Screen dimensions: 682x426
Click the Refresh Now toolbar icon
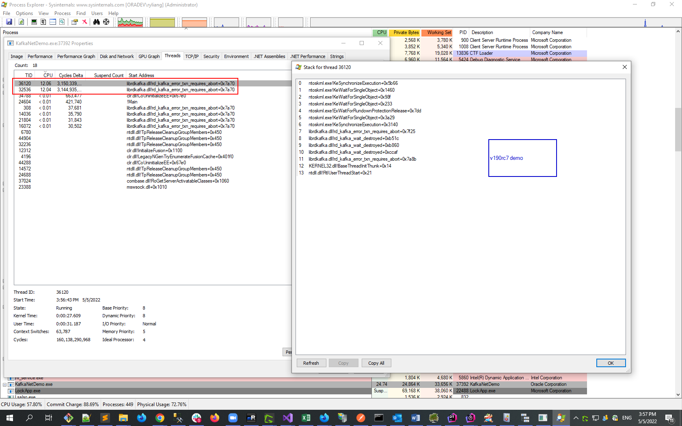click(x=21, y=22)
